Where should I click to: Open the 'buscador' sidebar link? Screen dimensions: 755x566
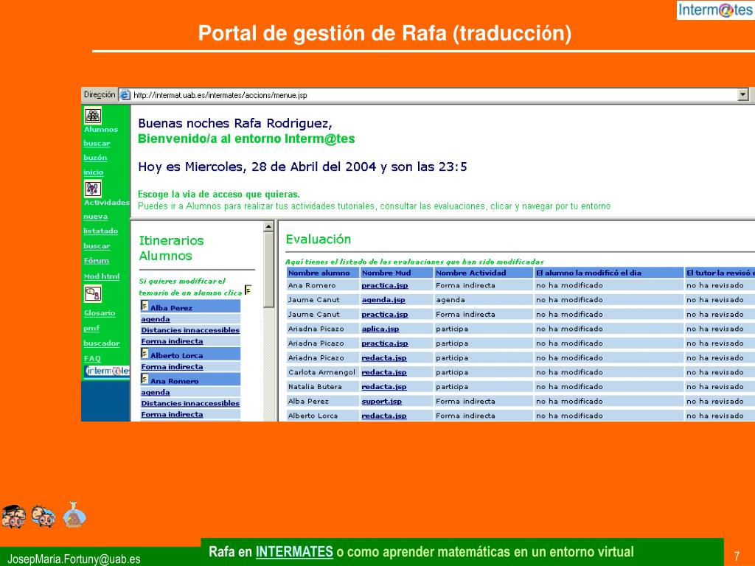coord(102,343)
